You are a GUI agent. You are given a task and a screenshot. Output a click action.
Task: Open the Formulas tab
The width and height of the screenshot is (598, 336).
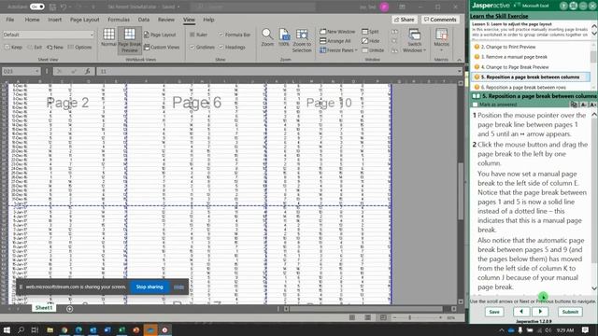coord(119,20)
